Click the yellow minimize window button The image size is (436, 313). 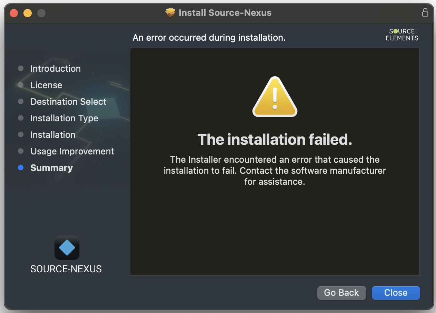[28, 13]
